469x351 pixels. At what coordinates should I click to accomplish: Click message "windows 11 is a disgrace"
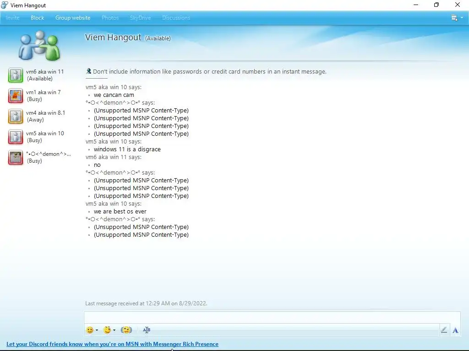pyautogui.click(x=127, y=149)
